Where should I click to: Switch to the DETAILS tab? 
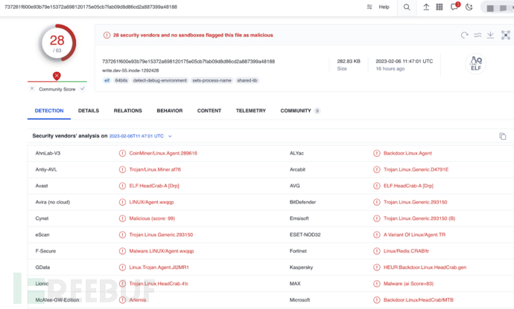(x=89, y=111)
